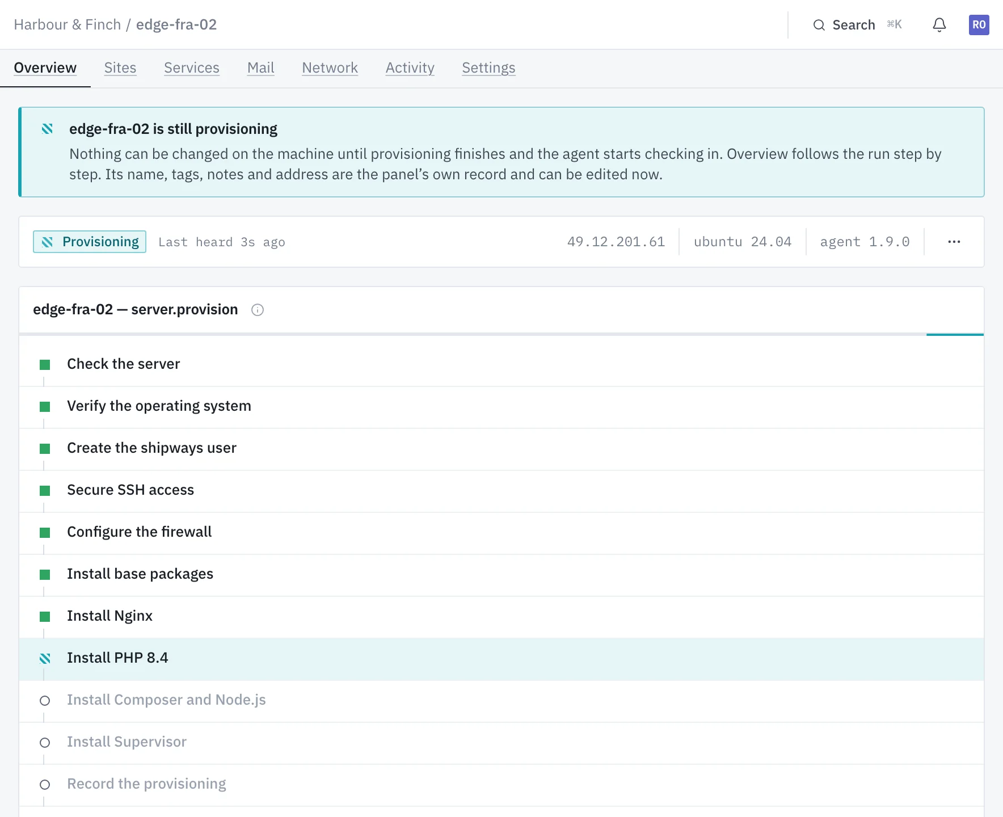Switch to the Sites tab
This screenshot has width=1003, height=817.
coord(120,68)
